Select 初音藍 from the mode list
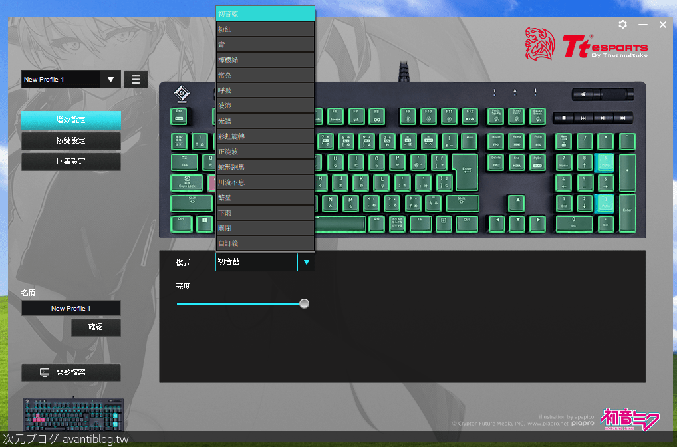 [265, 14]
